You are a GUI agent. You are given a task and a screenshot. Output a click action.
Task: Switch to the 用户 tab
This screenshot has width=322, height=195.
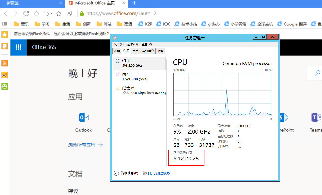pos(136,51)
